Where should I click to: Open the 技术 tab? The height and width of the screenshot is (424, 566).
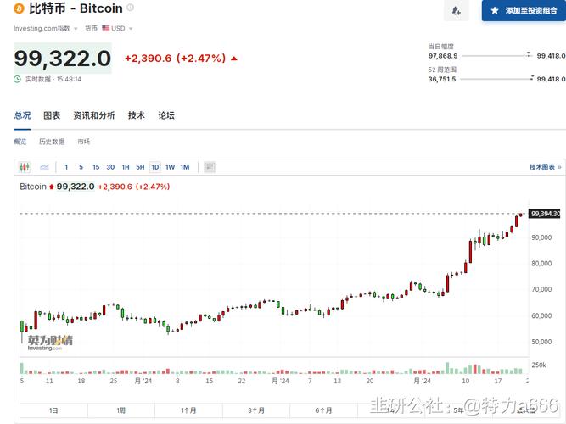coord(137,115)
